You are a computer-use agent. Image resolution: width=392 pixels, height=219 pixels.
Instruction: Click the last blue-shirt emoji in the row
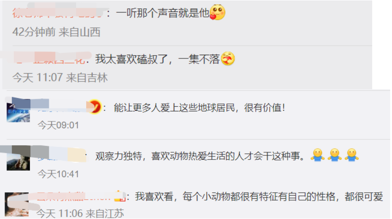[x=351, y=155]
